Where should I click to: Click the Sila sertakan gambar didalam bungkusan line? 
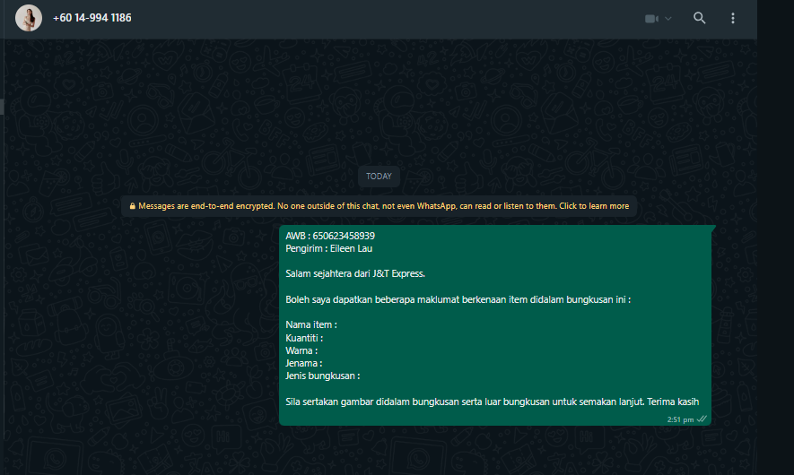tap(493, 402)
